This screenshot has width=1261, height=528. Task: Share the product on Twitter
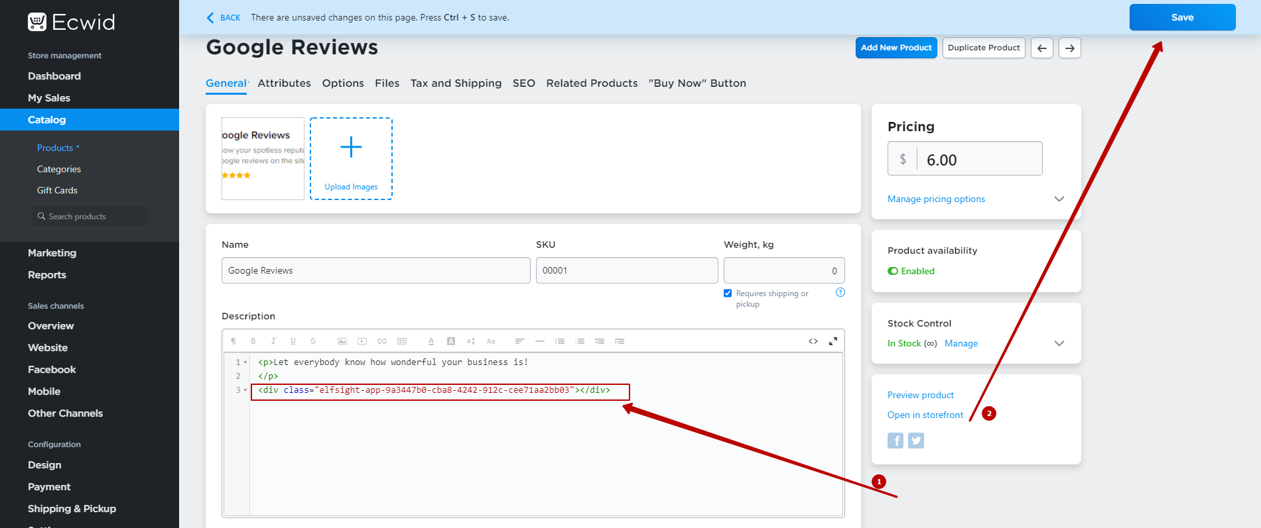click(x=916, y=441)
